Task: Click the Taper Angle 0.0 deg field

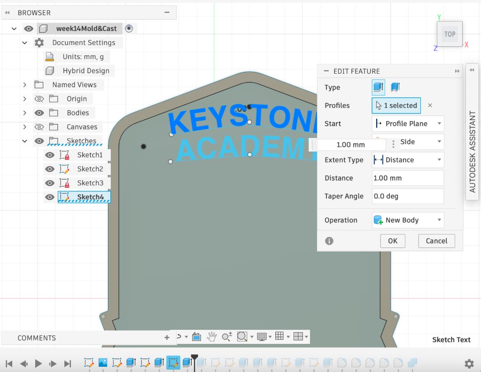Action: [408, 196]
